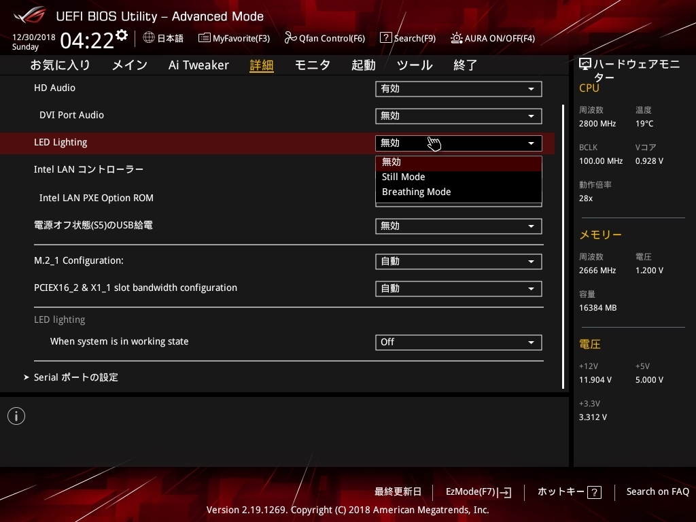
Task: Open Search(F9)
Action: click(x=408, y=38)
